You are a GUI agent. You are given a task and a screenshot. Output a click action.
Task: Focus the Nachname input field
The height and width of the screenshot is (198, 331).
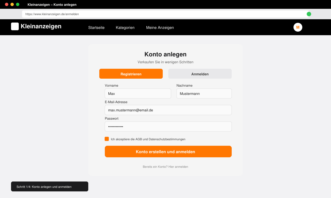[x=204, y=94]
